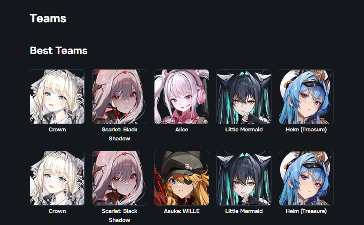Click the Teams section heading
The width and height of the screenshot is (364, 225).
coord(48,18)
